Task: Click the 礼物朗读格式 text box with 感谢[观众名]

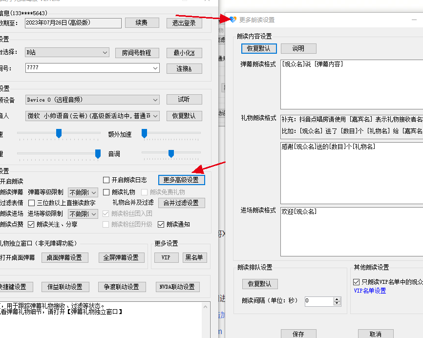Action: pos(352,173)
